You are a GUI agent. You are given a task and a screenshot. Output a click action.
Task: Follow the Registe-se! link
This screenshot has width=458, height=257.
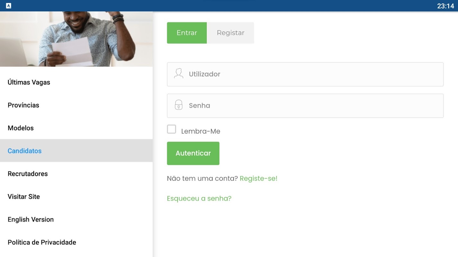coord(258,178)
